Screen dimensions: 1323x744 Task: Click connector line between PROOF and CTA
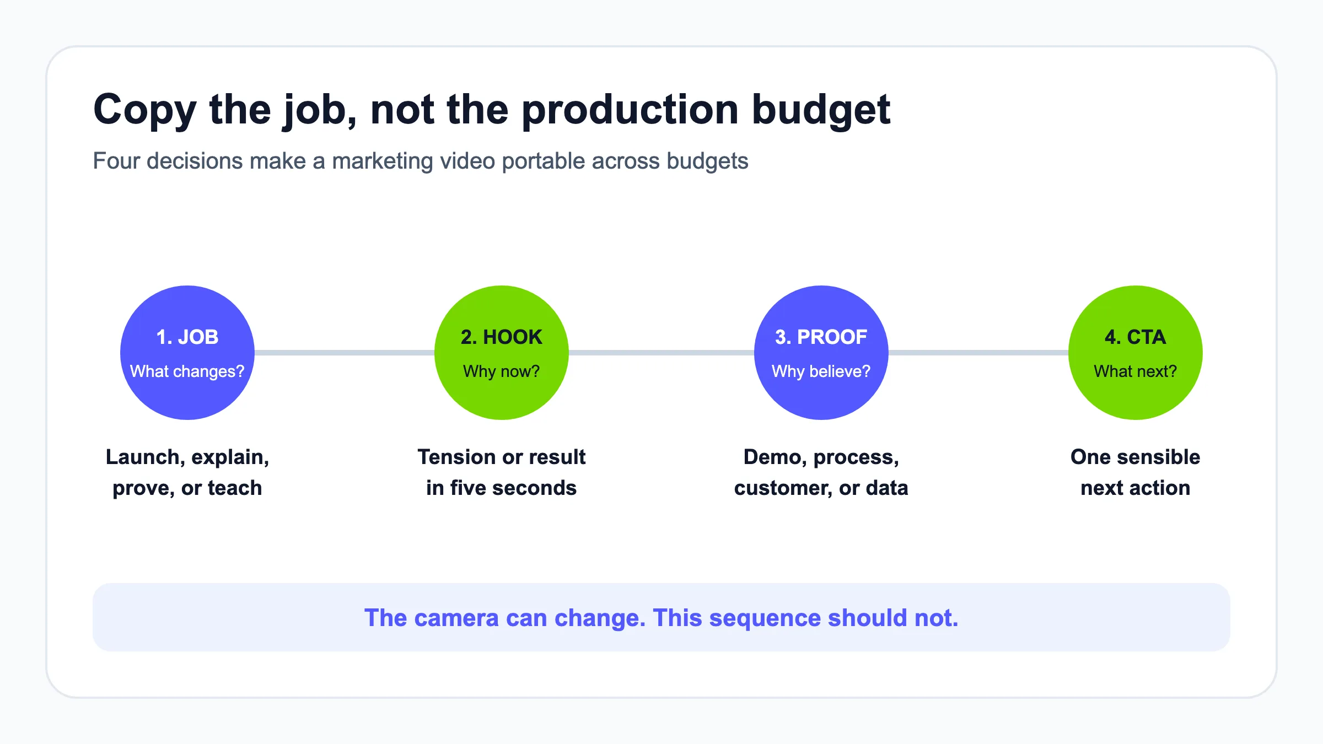[x=978, y=353]
